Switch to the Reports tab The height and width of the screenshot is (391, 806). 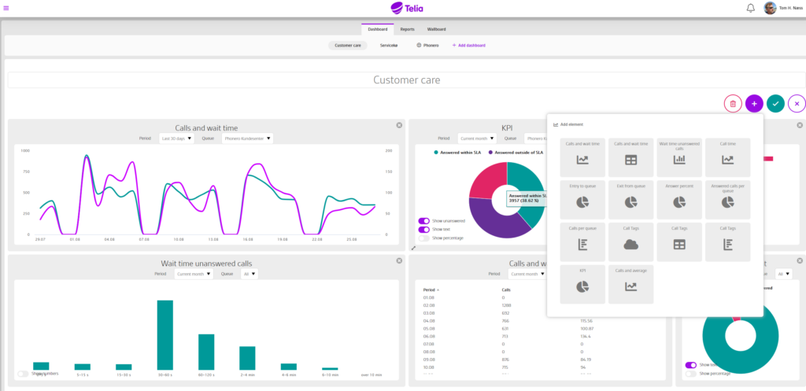point(408,29)
